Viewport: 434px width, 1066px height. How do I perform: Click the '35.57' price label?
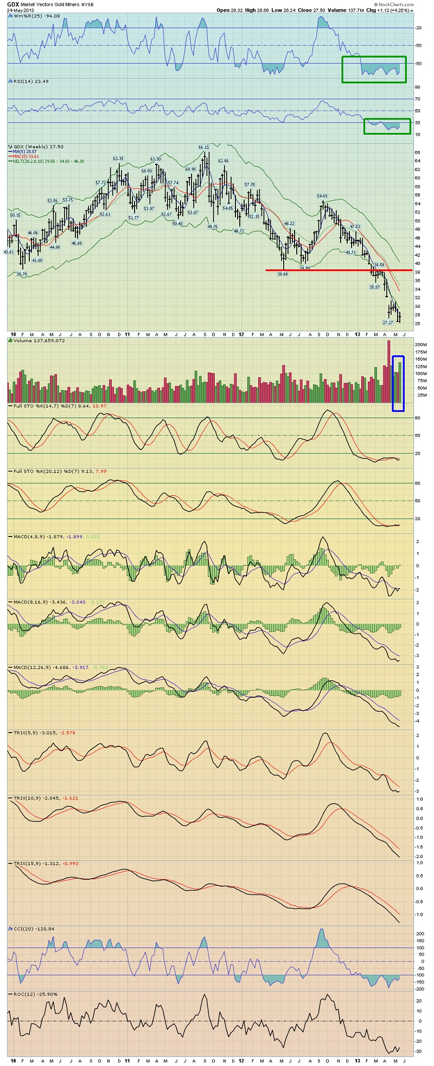(x=375, y=287)
